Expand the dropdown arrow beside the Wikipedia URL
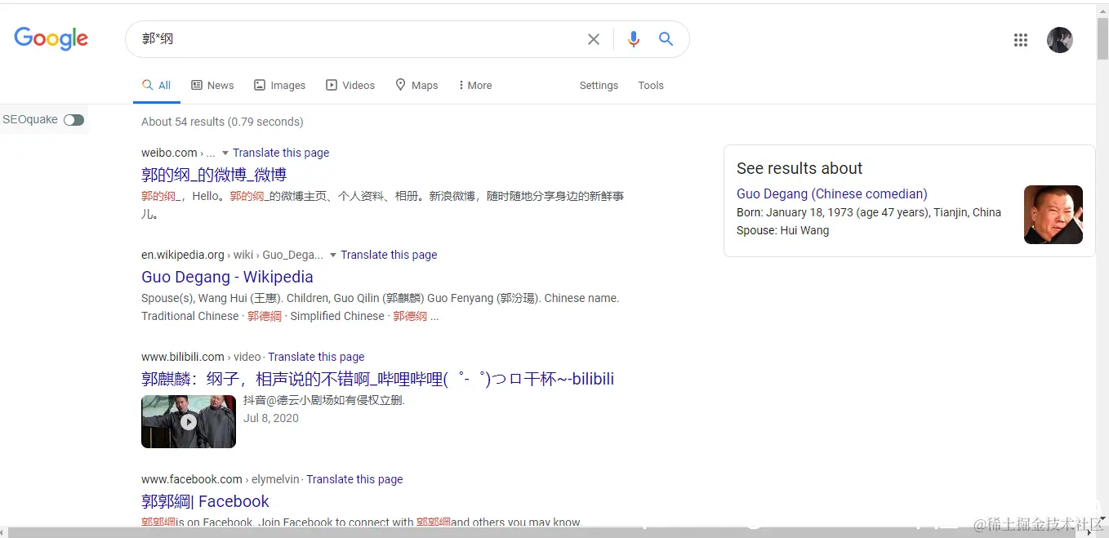The width and height of the screenshot is (1109, 538). tap(333, 255)
